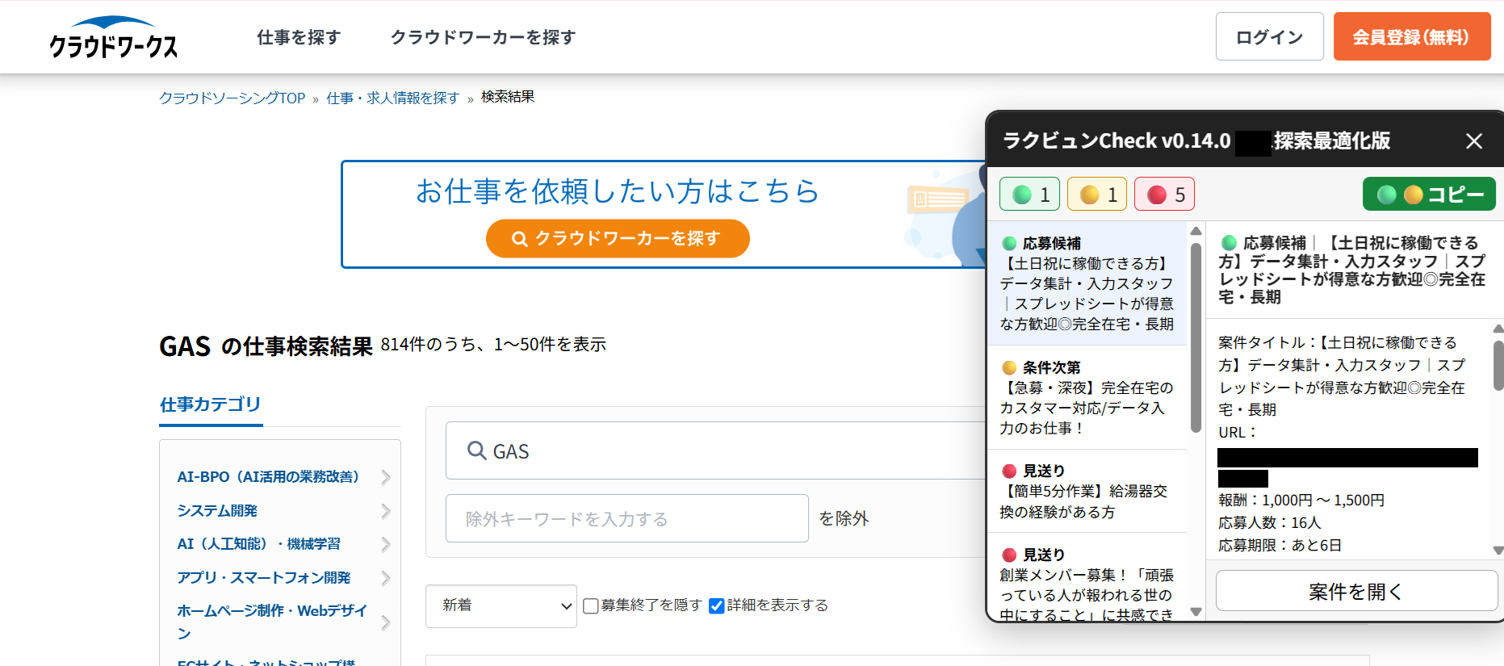Expand ホームページ制作・Webデザイン category chevron
The image size is (1504, 666).
[x=386, y=622]
